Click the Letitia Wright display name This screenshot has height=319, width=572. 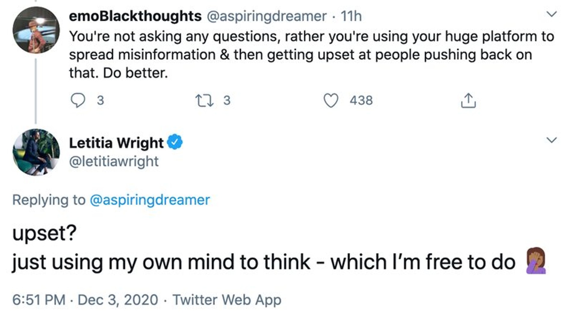pyautogui.click(x=116, y=143)
